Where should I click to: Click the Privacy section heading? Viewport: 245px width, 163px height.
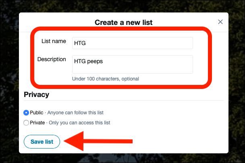coord(37,95)
